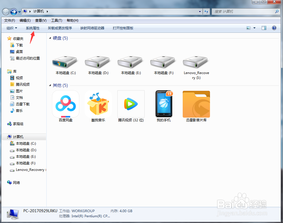Click the Forward navigation button
The height and width of the screenshot is (223, 283).
click(x=14, y=12)
